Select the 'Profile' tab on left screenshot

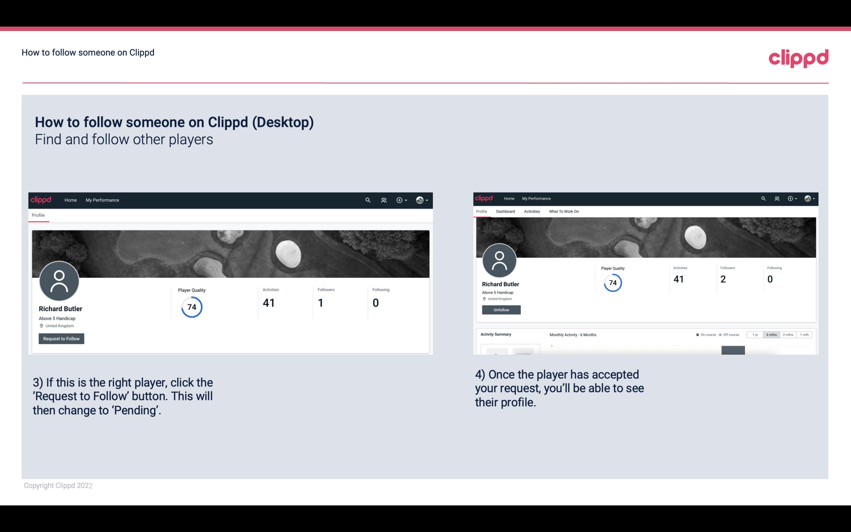(x=38, y=214)
